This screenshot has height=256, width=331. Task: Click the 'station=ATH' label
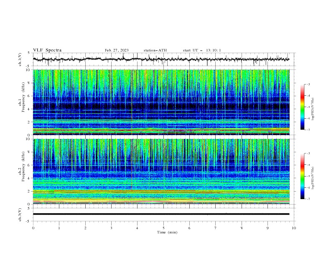pos(155,50)
